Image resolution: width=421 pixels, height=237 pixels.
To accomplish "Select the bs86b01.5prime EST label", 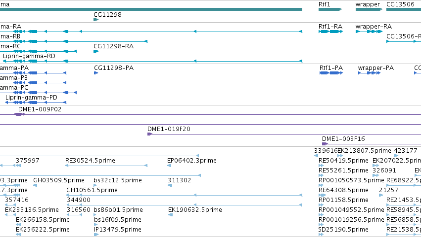I will click(x=118, y=210).
